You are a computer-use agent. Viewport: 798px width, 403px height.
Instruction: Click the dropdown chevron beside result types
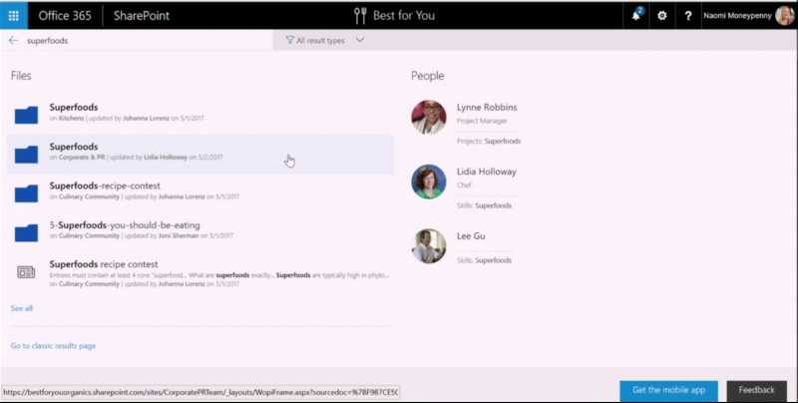[x=360, y=40]
